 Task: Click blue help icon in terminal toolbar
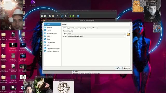(x=78, y=16)
